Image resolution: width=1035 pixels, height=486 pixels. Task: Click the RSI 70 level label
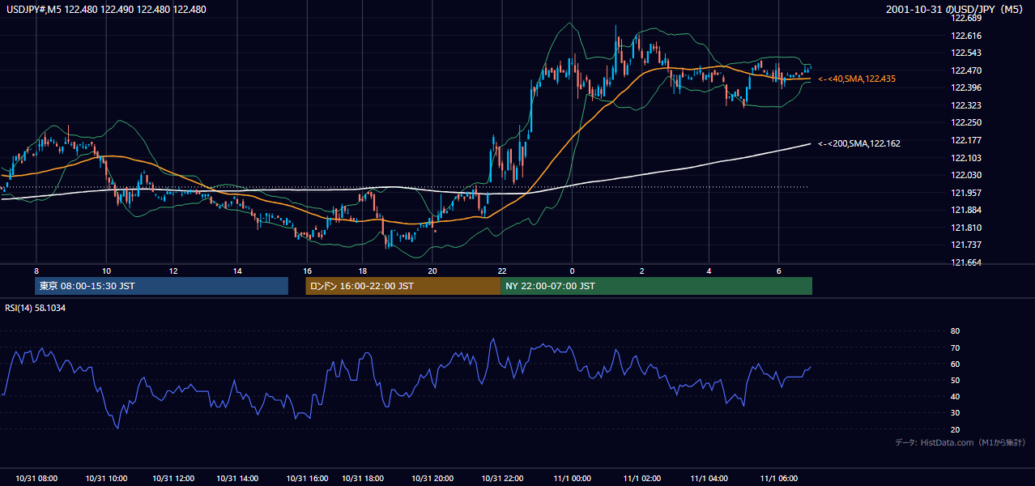click(x=955, y=347)
